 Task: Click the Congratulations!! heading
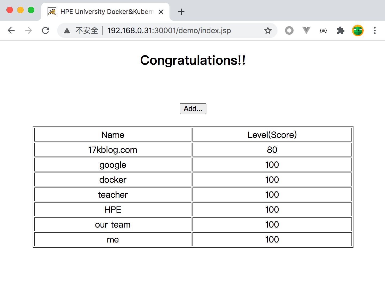point(193,60)
